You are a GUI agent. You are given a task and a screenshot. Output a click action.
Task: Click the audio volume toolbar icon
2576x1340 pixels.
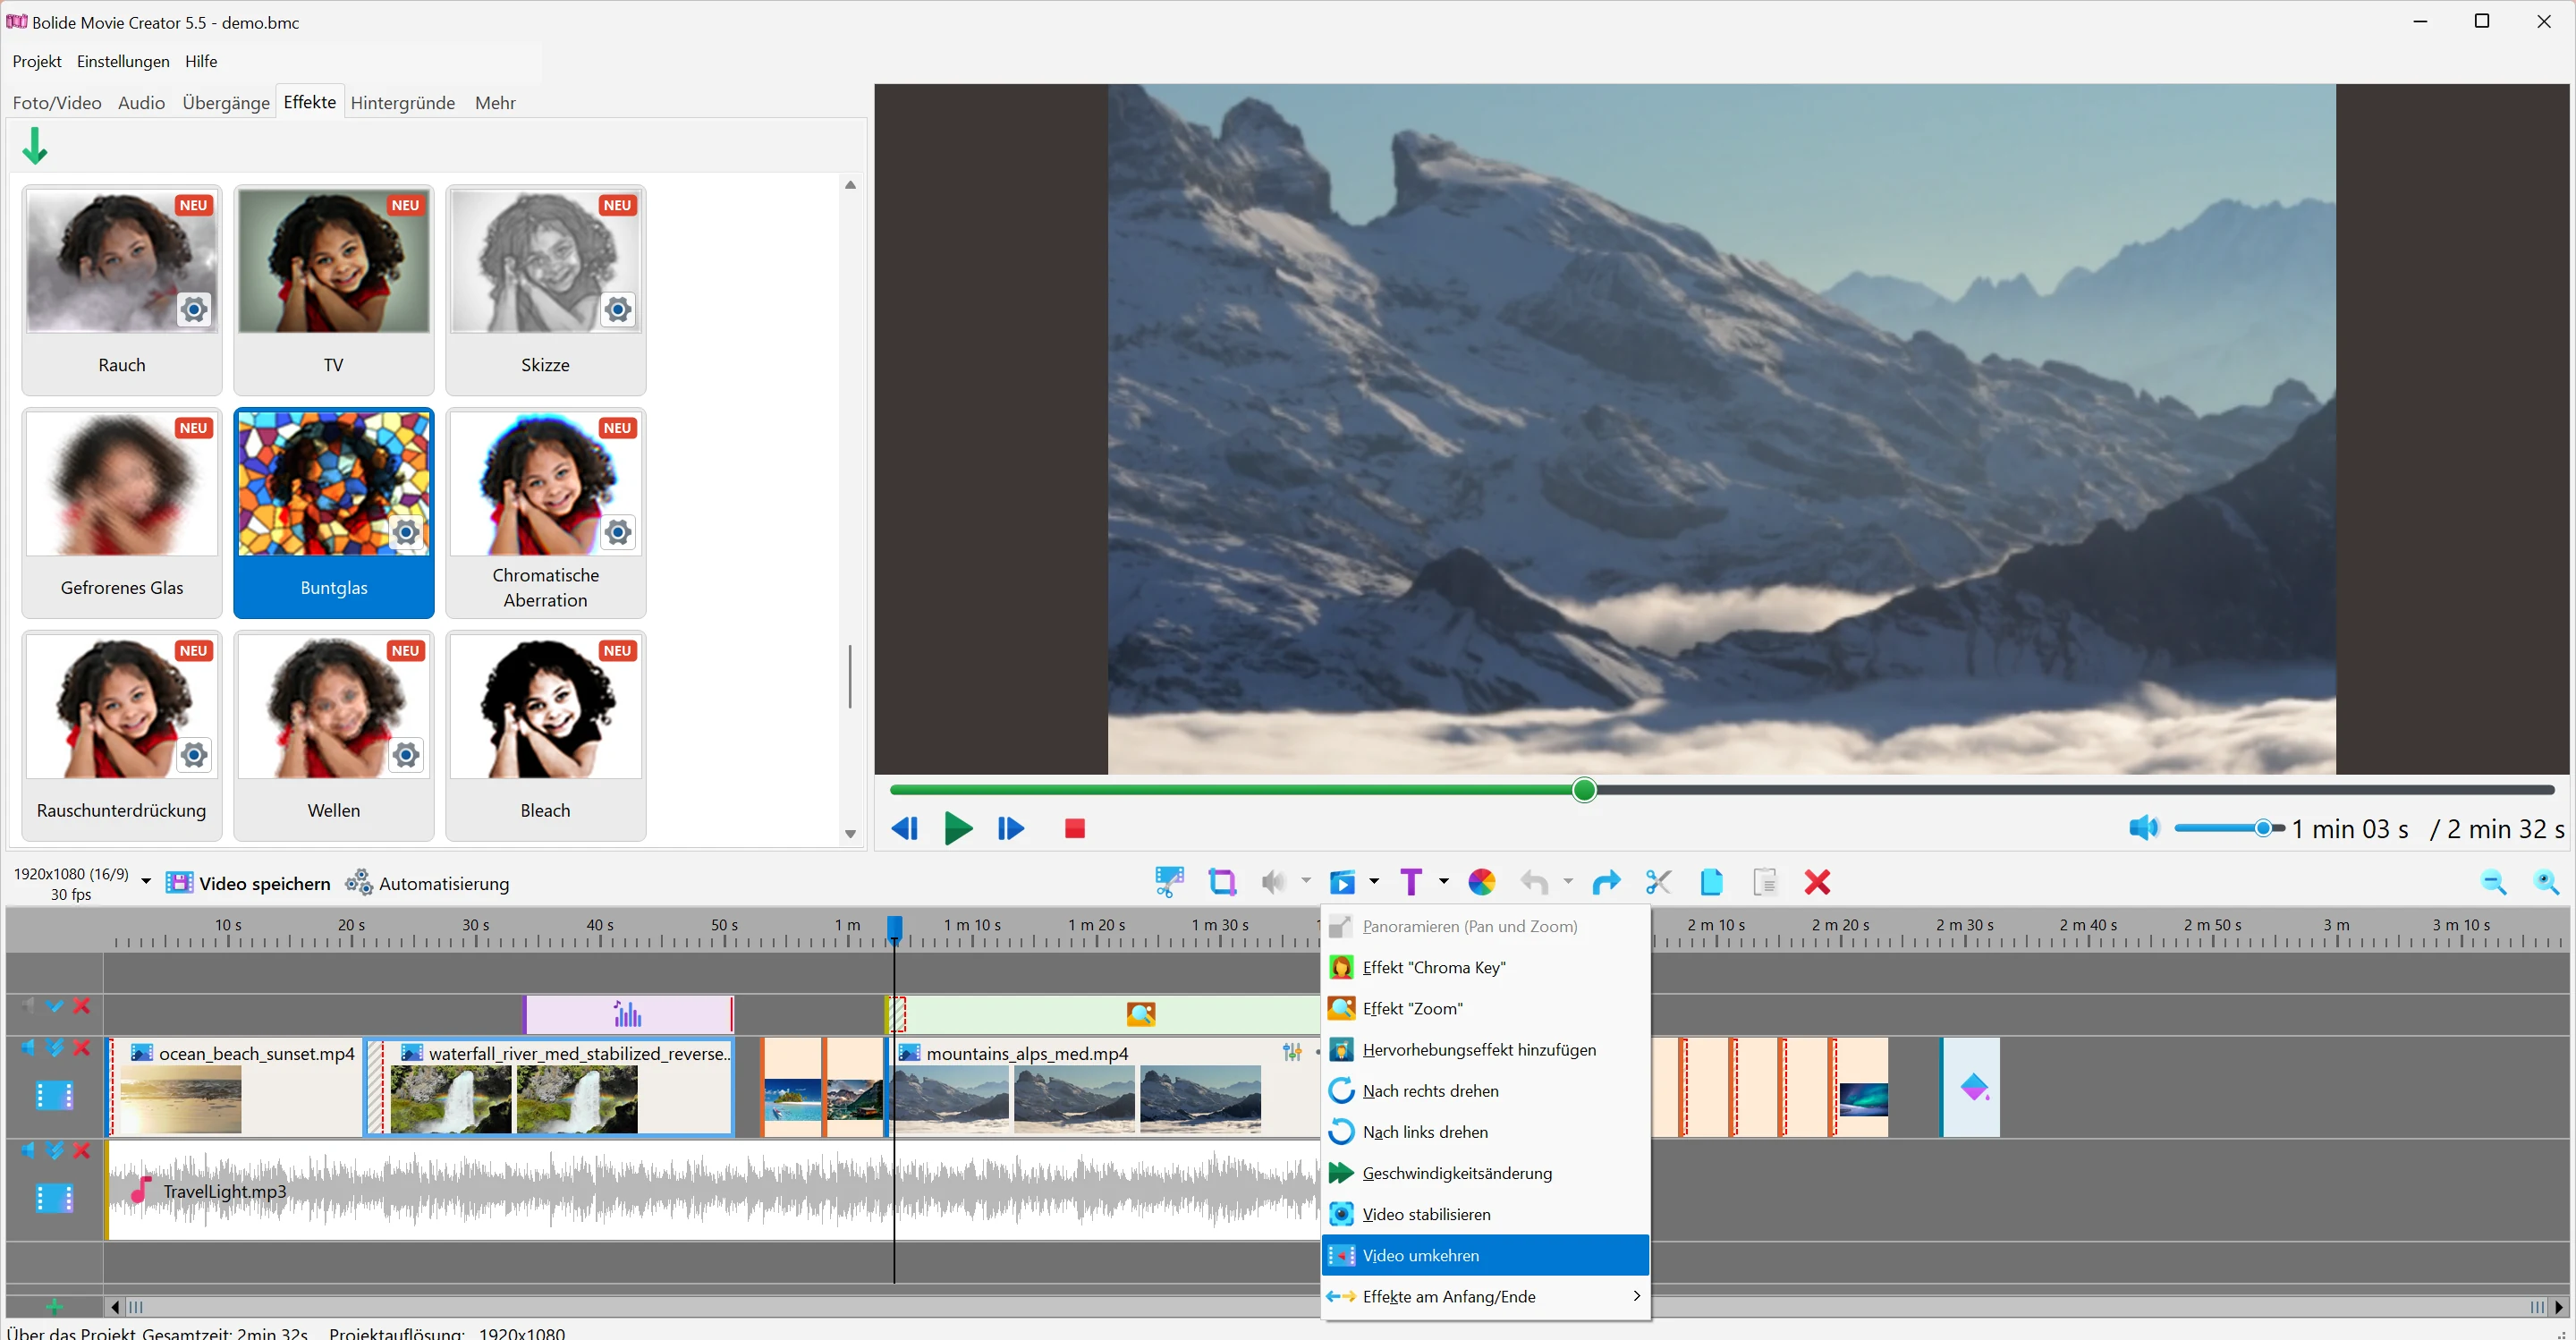click(x=1273, y=882)
